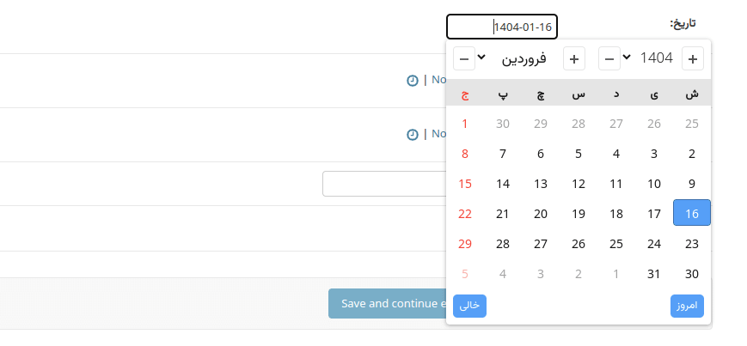Click the امروز (today) button
Viewport: 747px width, 346px height.
[687, 306]
